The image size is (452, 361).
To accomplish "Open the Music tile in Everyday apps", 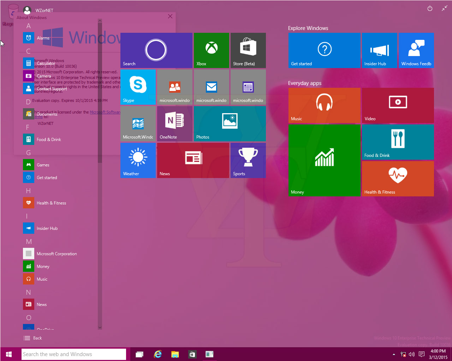I will point(324,105).
